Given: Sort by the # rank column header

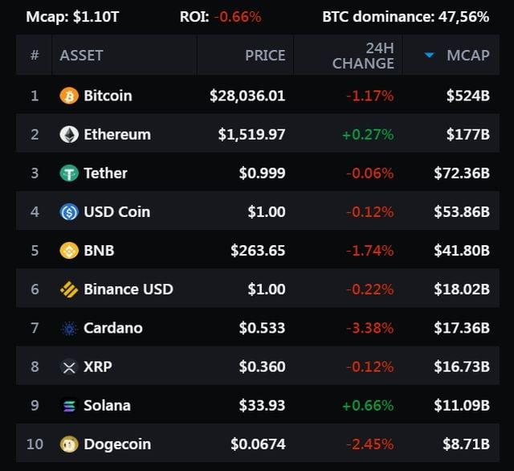Looking at the screenshot, I should (35, 55).
